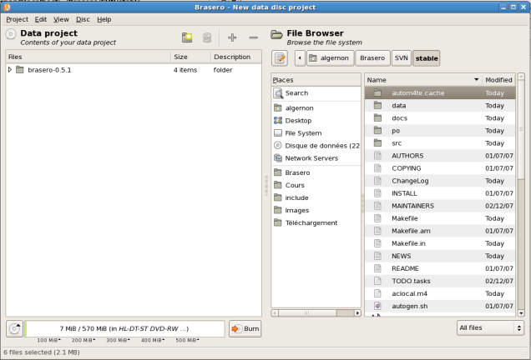Click the disc selection icon near the size bar

point(14,328)
